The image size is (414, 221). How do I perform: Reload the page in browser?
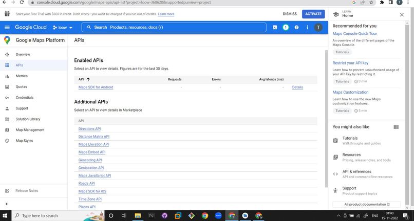22,3
